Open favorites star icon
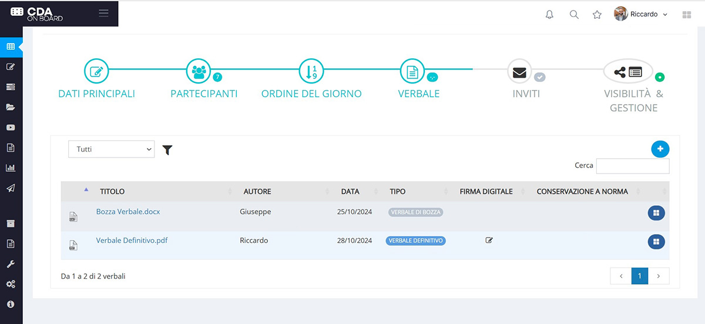This screenshot has height=324, width=705. pos(597,15)
